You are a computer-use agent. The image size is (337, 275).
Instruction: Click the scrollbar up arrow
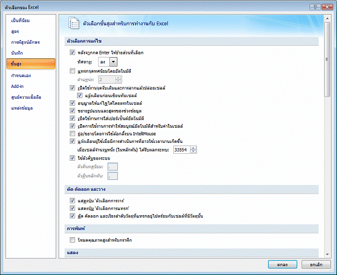(327, 18)
